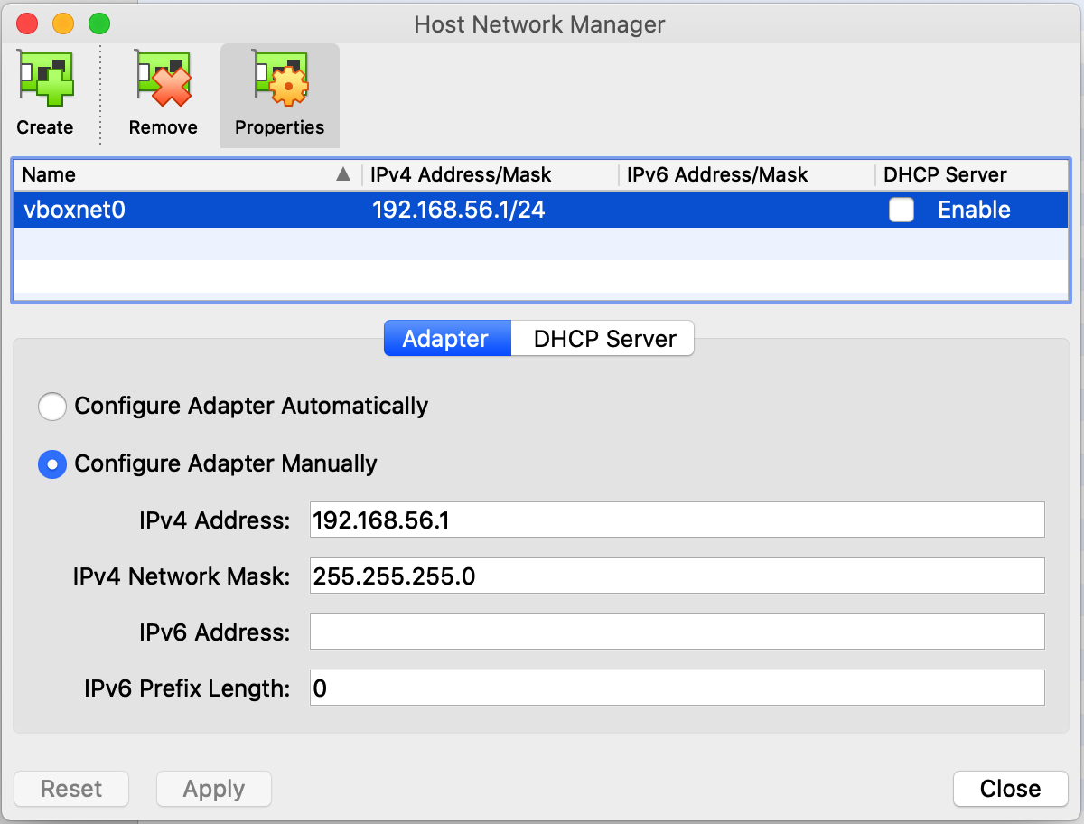Click the Apply button

[x=213, y=789]
